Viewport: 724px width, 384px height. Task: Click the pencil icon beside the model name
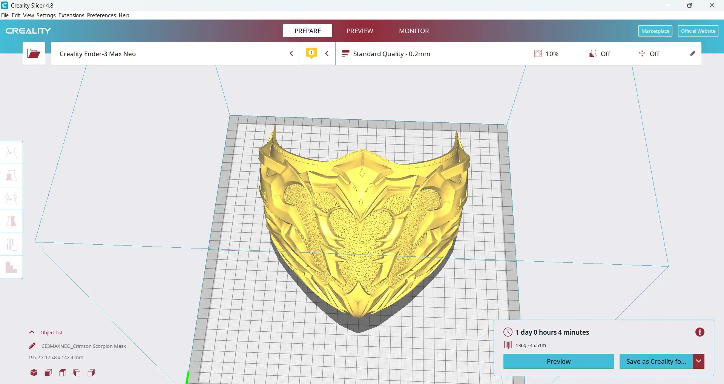(32, 346)
